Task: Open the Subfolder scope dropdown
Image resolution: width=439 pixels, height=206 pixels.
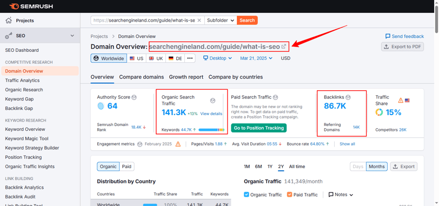Action: pos(221,20)
